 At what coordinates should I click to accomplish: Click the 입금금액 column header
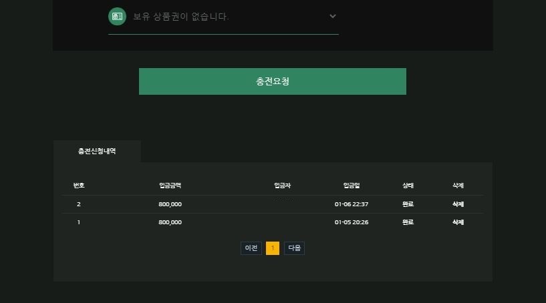(x=170, y=186)
